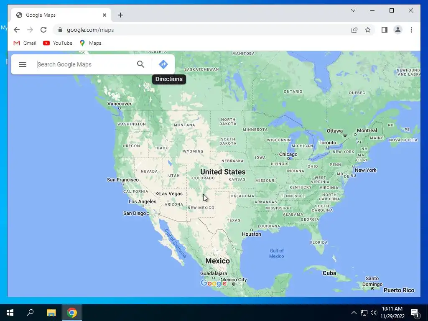The width and height of the screenshot is (428, 321).
Task: Click the Montreal city label
Action: 367,130
